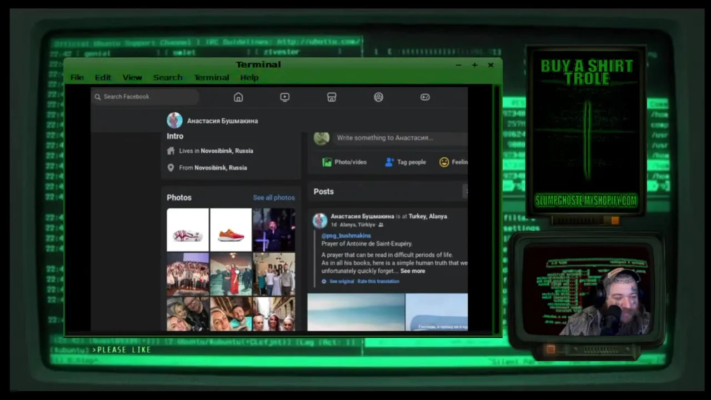Click the Photo/video button label
Image resolution: width=711 pixels, height=400 pixels.
tap(351, 162)
